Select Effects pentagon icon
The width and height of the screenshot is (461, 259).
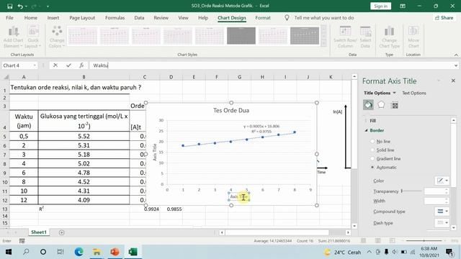coord(381,104)
